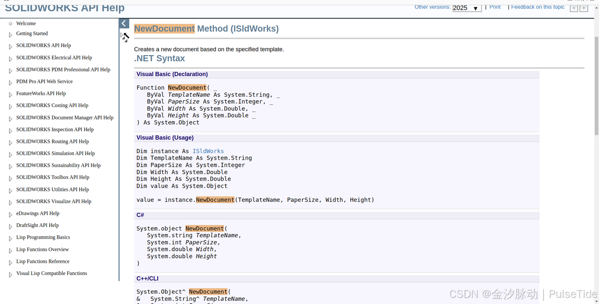Click the Print link

pos(495,7)
